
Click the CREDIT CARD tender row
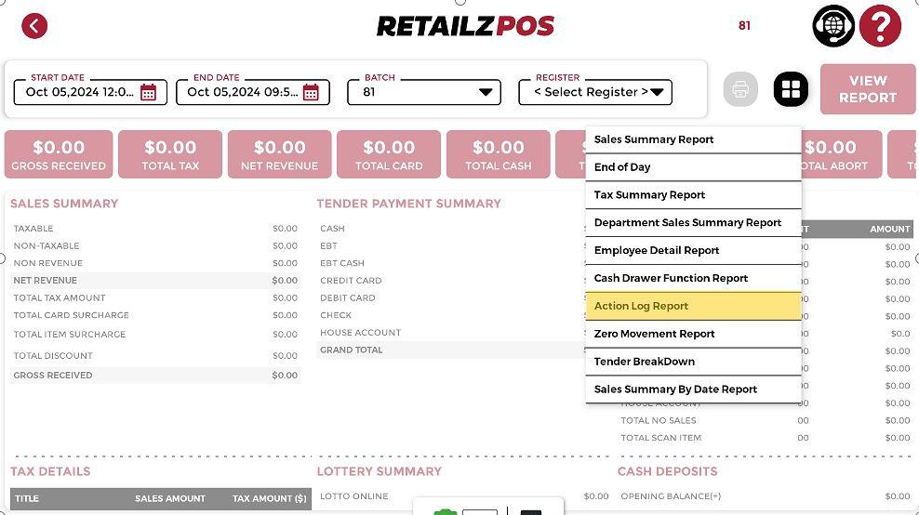[x=451, y=281]
